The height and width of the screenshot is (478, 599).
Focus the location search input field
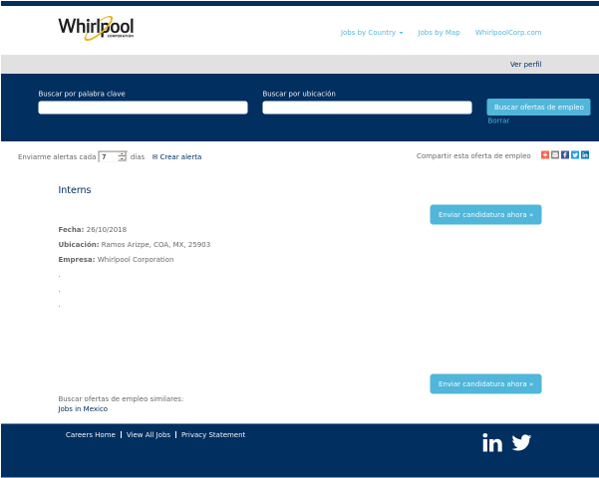pos(367,108)
